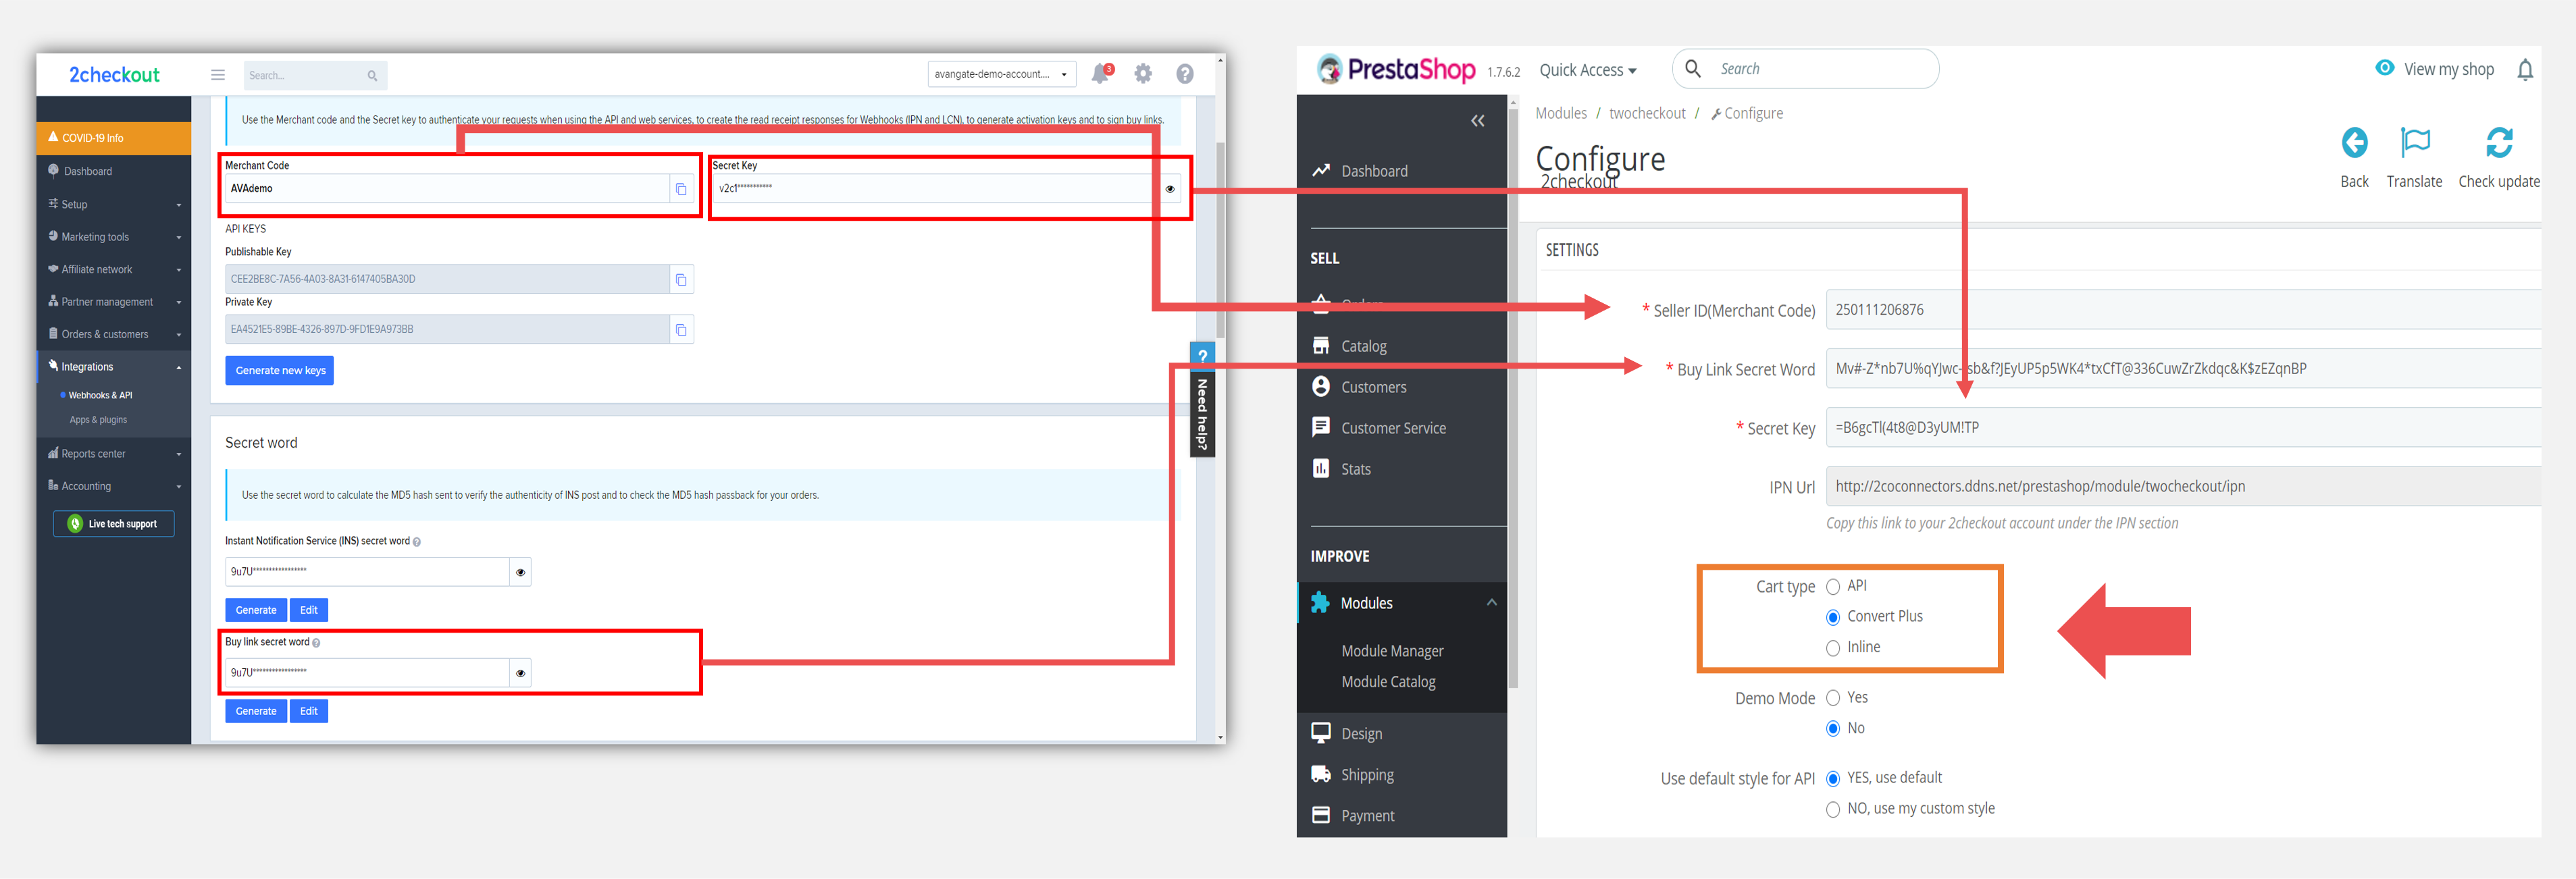This screenshot has height=879, width=2576.
Task: Click Live tech support button
Action: click(114, 524)
